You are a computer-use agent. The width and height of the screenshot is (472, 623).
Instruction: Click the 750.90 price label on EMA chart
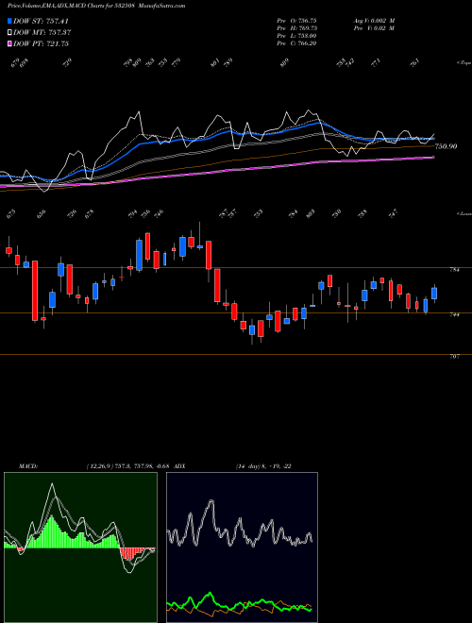coord(447,146)
